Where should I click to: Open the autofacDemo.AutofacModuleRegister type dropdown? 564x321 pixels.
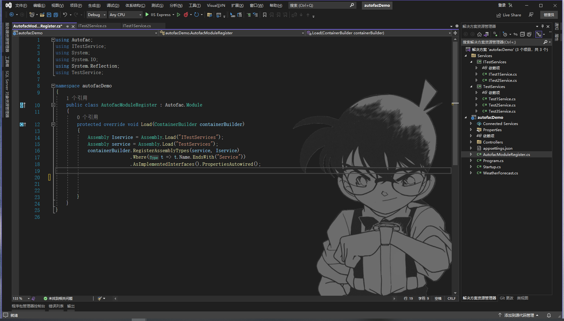coord(232,33)
